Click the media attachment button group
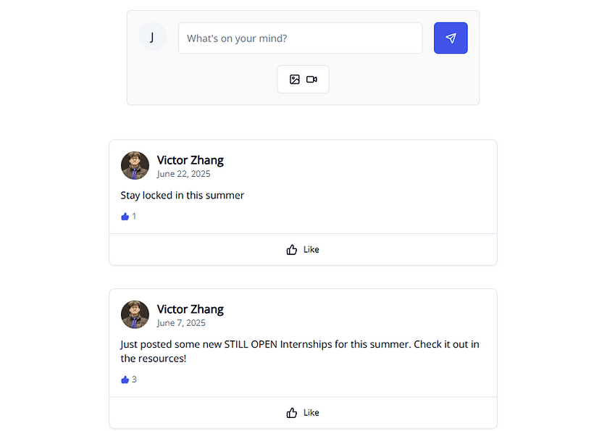Viewport: 615px width, 431px height. click(304, 79)
